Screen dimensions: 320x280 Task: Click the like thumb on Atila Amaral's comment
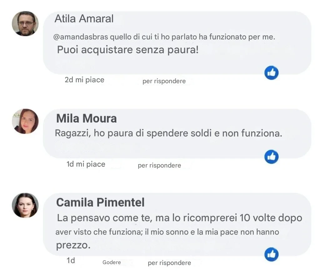(271, 73)
